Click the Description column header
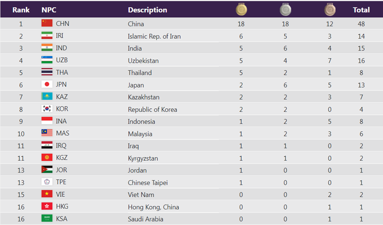This screenshot has width=383, height=225. pos(147,10)
